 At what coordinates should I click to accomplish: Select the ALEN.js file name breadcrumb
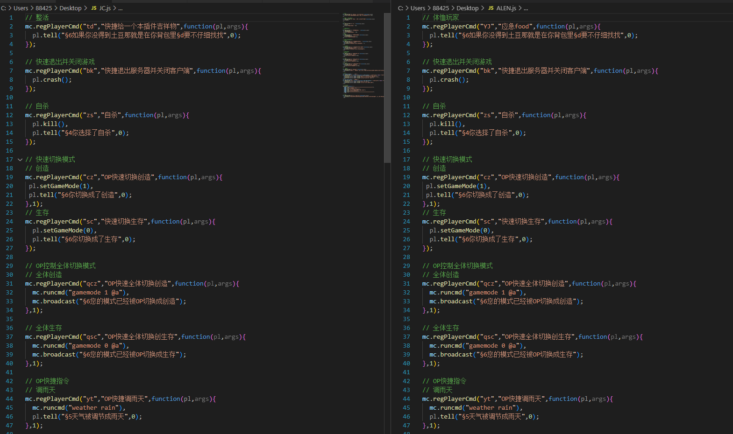(506, 8)
